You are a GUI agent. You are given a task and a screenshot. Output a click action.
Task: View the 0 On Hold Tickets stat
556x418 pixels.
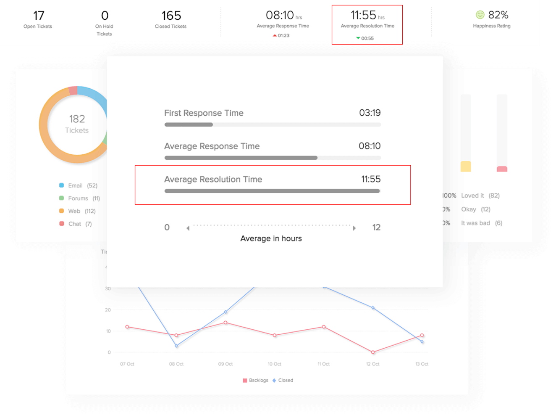[105, 24]
